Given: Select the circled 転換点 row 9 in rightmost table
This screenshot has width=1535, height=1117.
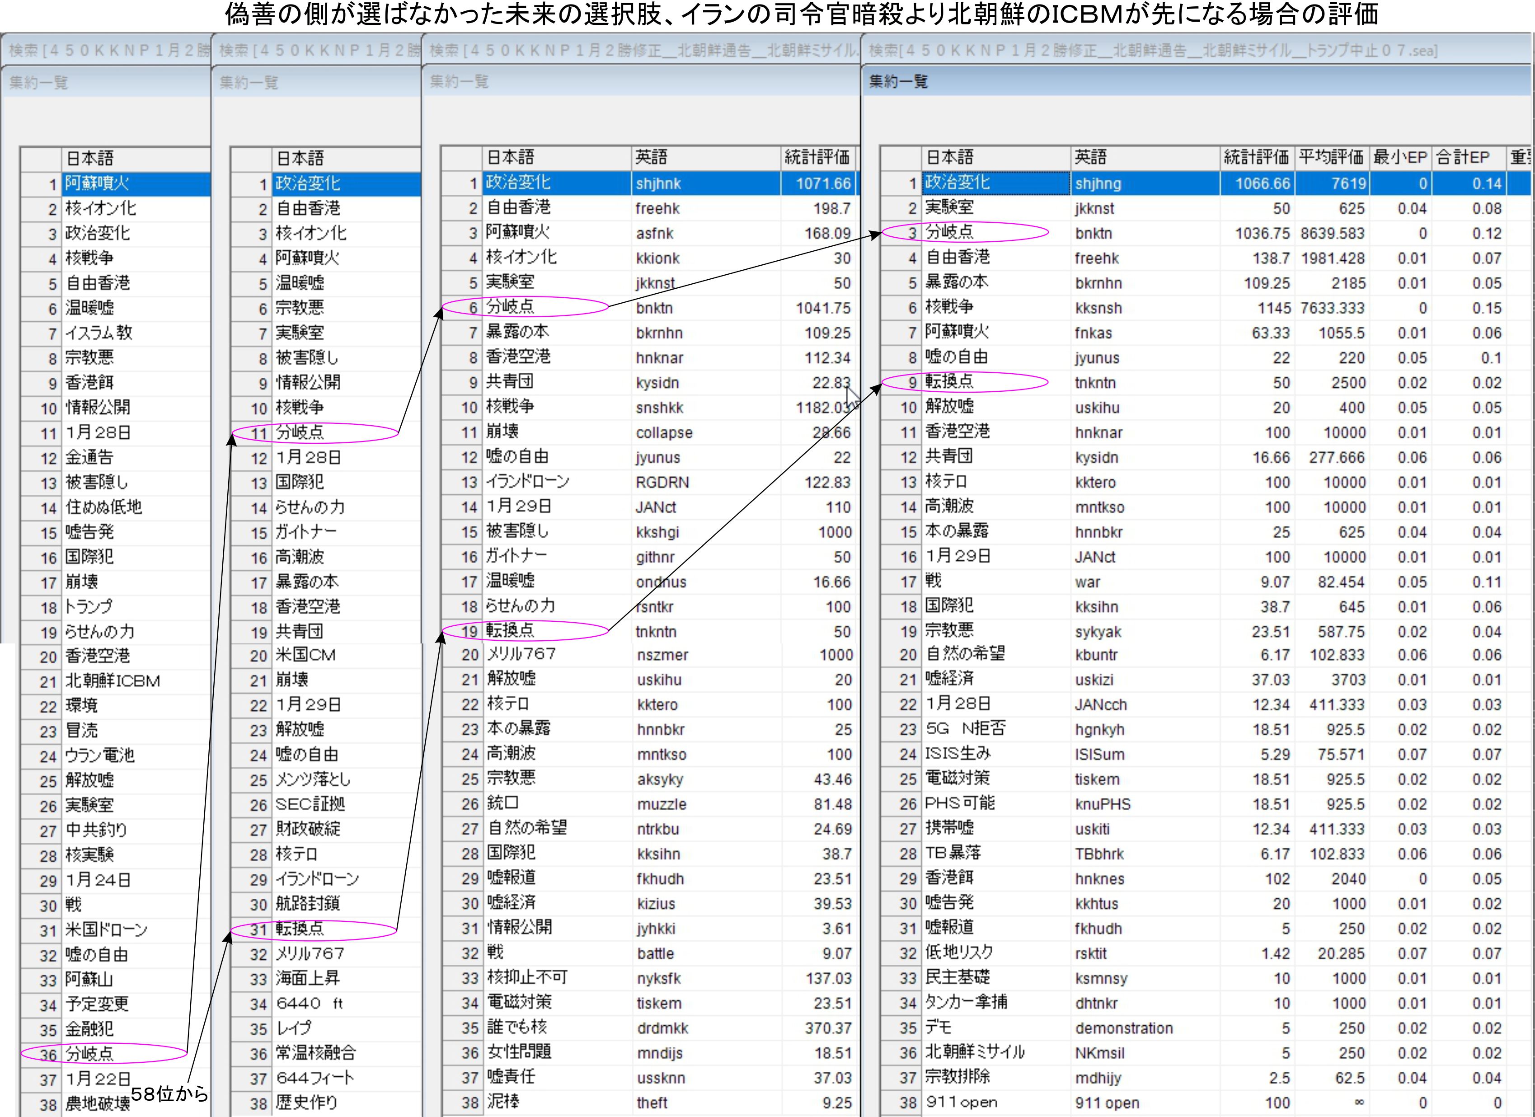Looking at the screenshot, I should click(949, 382).
